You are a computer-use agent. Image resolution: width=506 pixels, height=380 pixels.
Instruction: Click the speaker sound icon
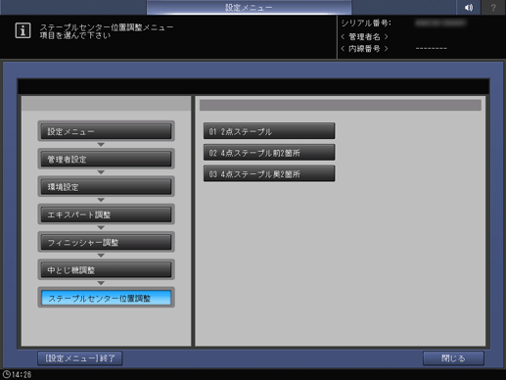click(469, 7)
